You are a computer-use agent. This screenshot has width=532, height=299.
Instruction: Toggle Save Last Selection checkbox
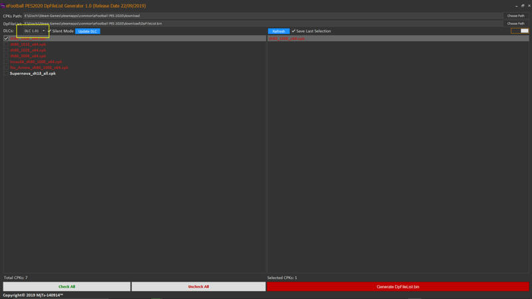tap(293, 31)
